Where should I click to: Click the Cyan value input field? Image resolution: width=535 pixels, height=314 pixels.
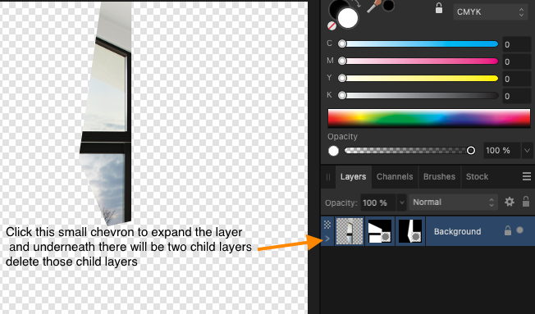(517, 44)
